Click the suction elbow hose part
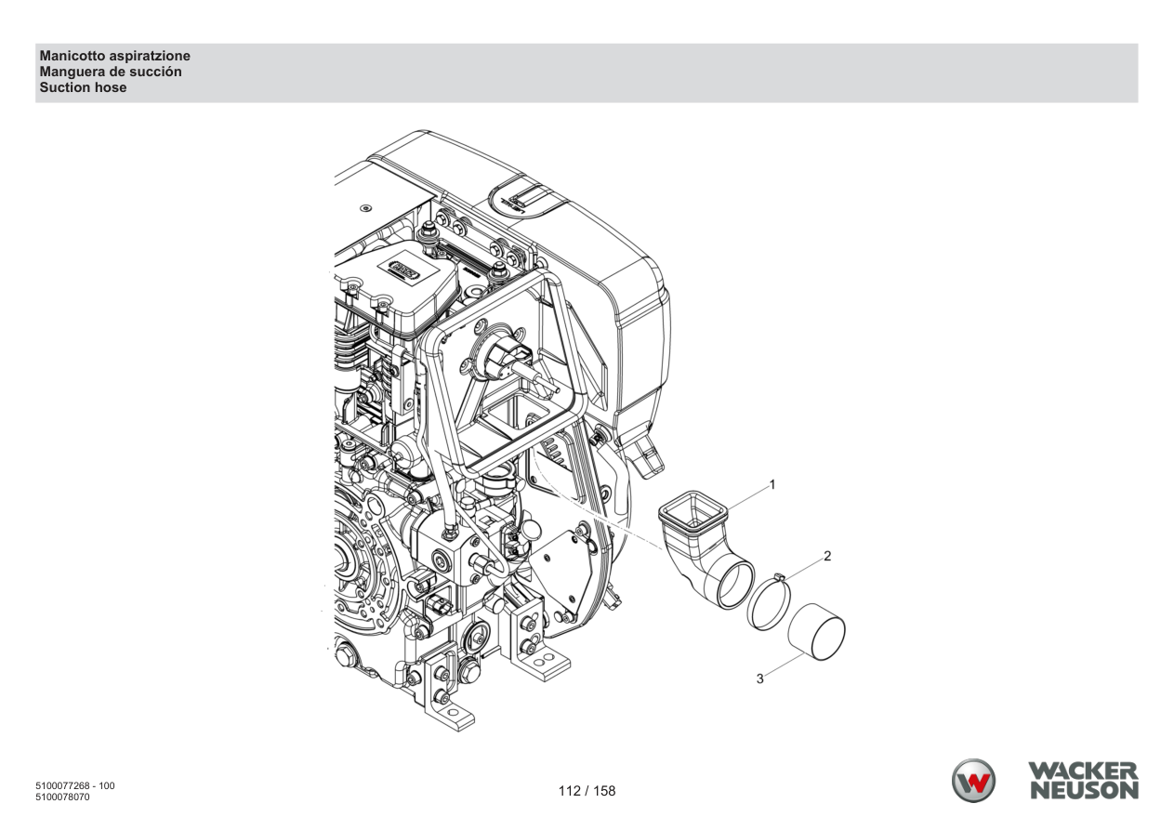 point(705,552)
